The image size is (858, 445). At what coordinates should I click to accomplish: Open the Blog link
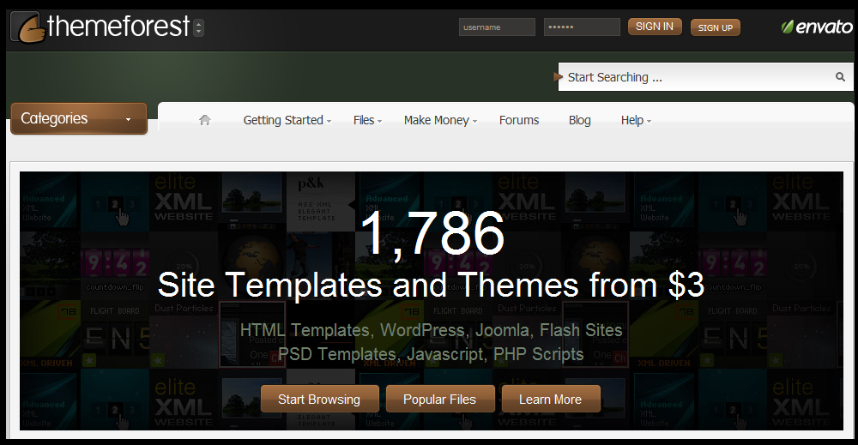pyautogui.click(x=579, y=120)
